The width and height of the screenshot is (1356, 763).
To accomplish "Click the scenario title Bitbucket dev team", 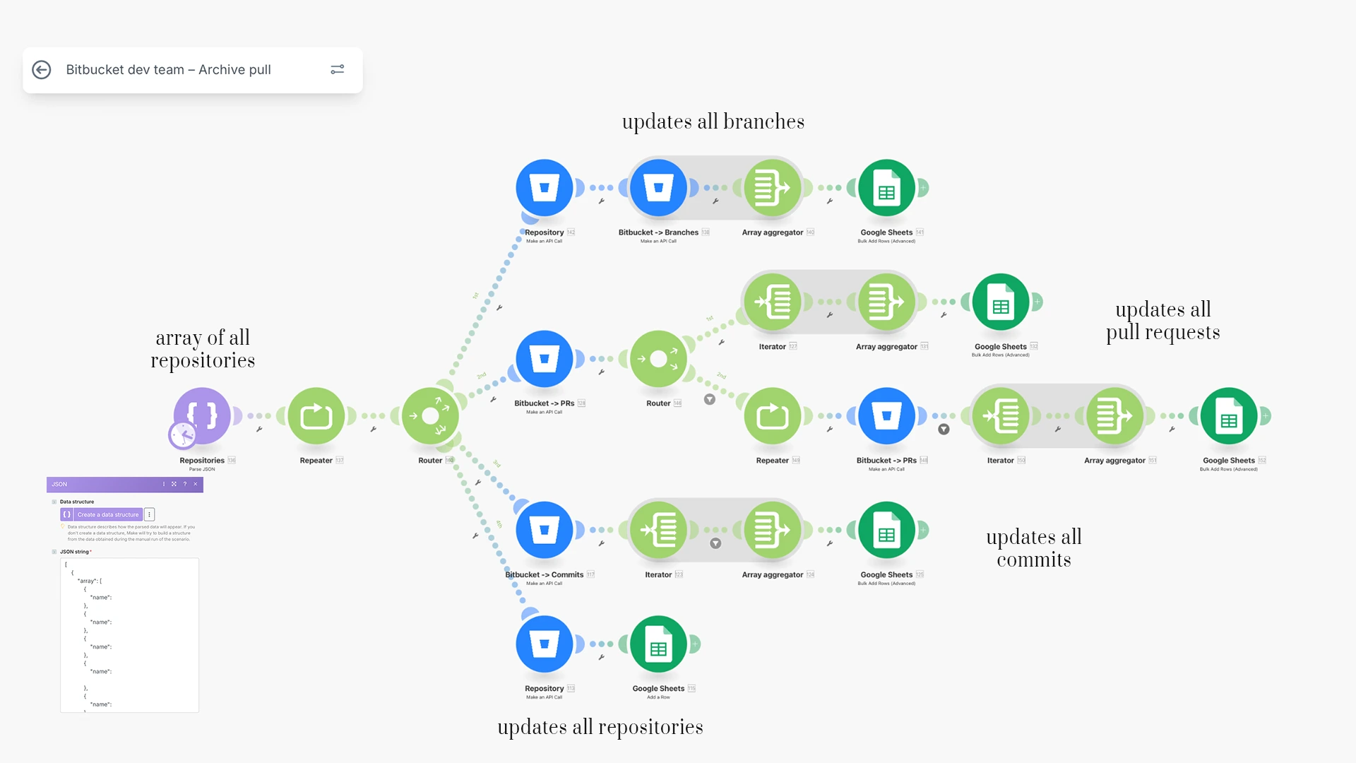I will pyautogui.click(x=168, y=70).
